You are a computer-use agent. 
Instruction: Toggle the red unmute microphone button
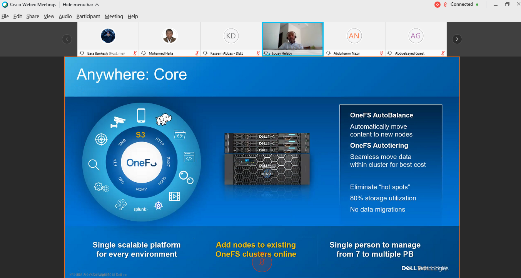(262, 262)
